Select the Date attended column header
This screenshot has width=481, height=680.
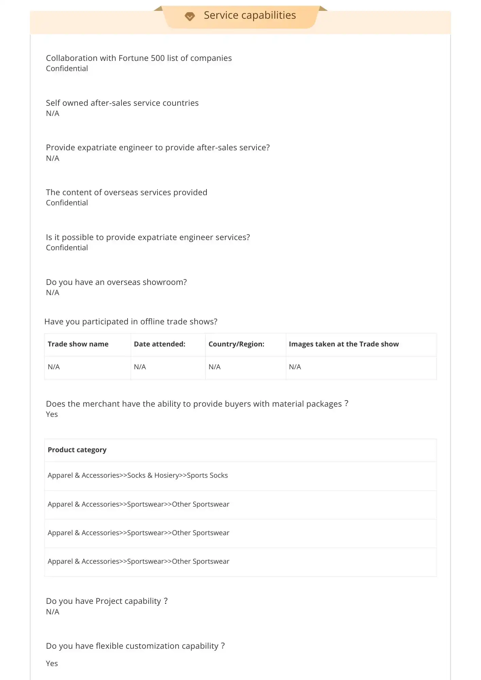tap(160, 344)
